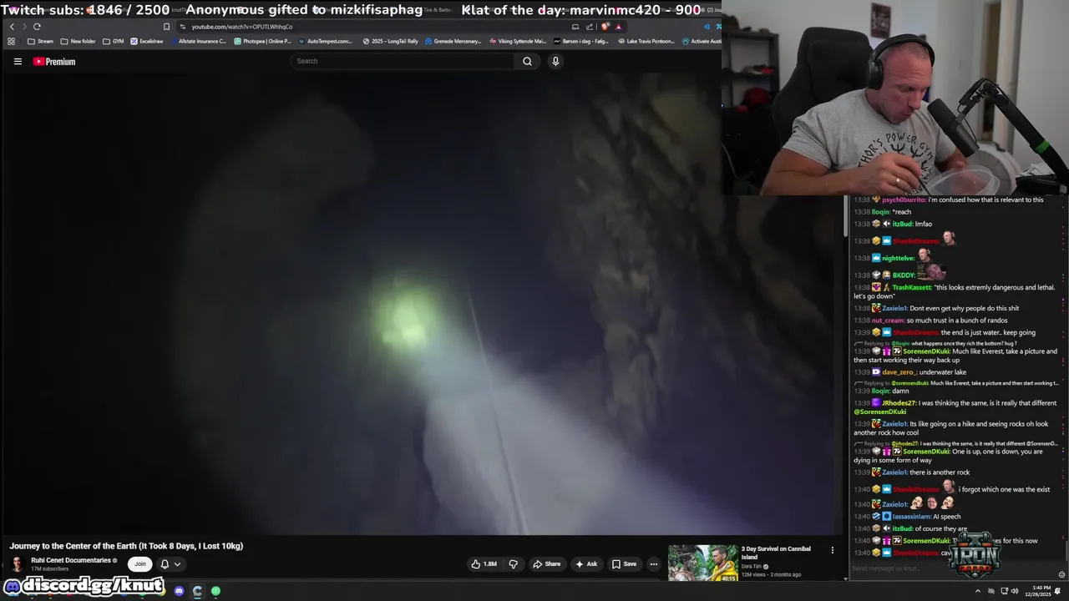This screenshot has height=601, width=1069.
Task: Go forward with the browser forward arrow
Action: (x=23, y=27)
